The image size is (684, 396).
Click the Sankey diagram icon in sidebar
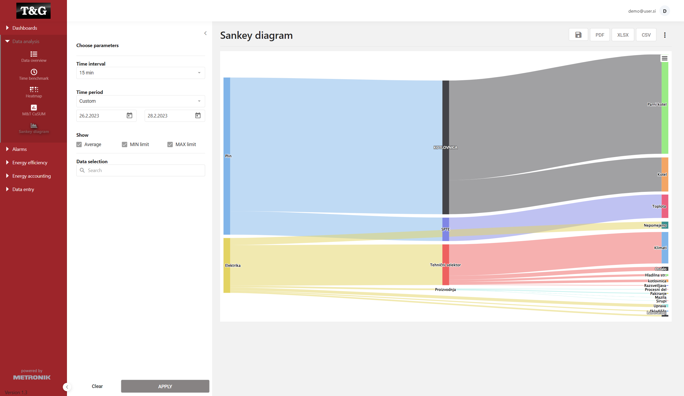tap(33, 125)
